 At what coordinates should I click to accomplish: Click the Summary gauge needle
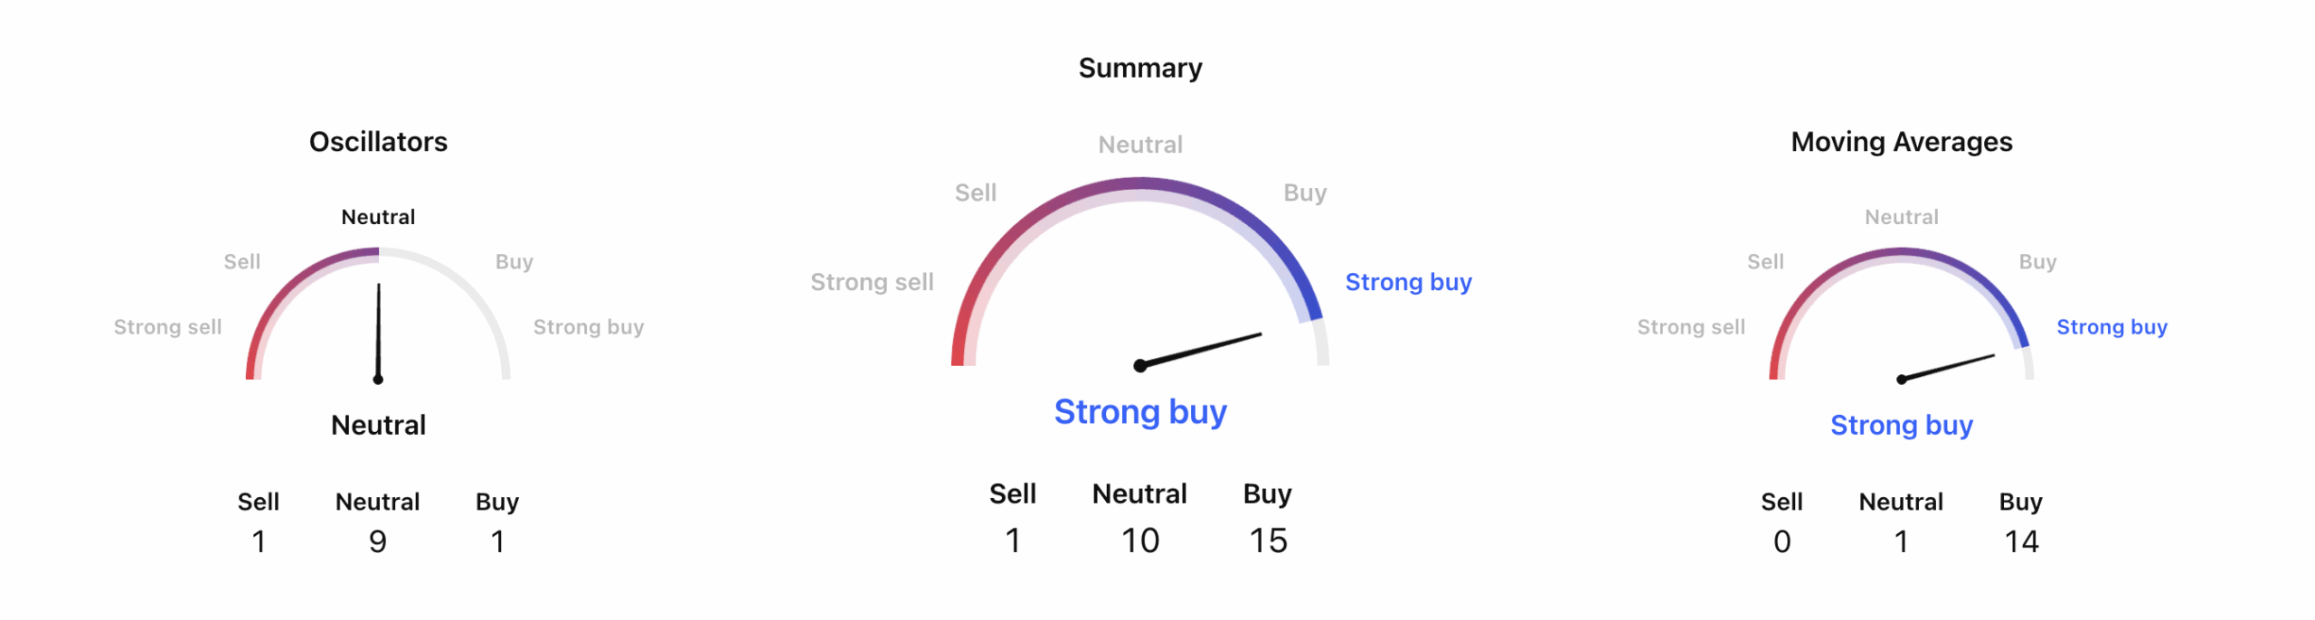[1201, 350]
